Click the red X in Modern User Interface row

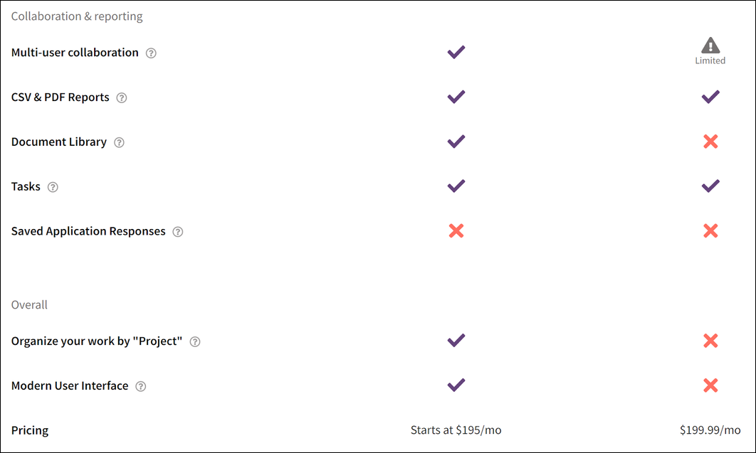pos(710,385)
